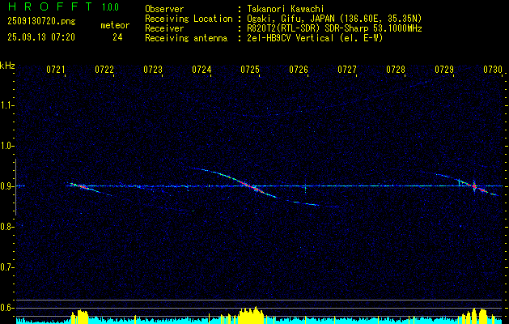Image resolution: width=509 pixels, height=324 pixels.
Task: Click filename 2509130720.png
Action: click(41, 21)
